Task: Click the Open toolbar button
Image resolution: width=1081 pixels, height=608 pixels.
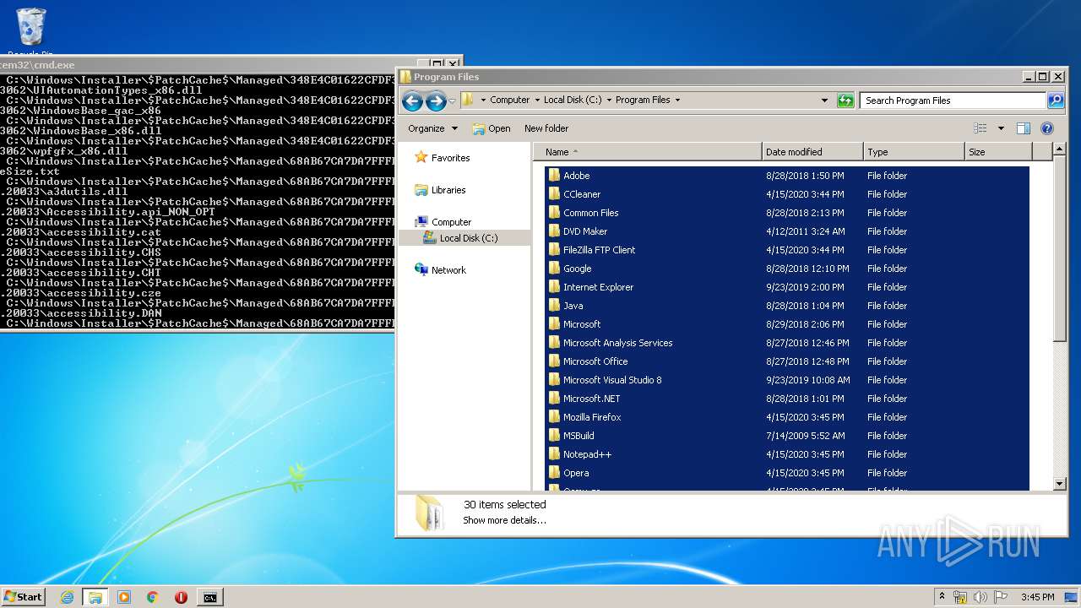Action: [x=492, y=128]
